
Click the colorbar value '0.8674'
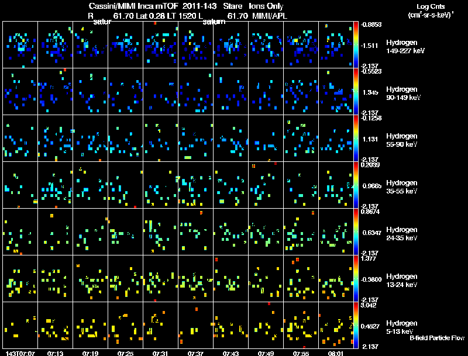pos(370,212)
